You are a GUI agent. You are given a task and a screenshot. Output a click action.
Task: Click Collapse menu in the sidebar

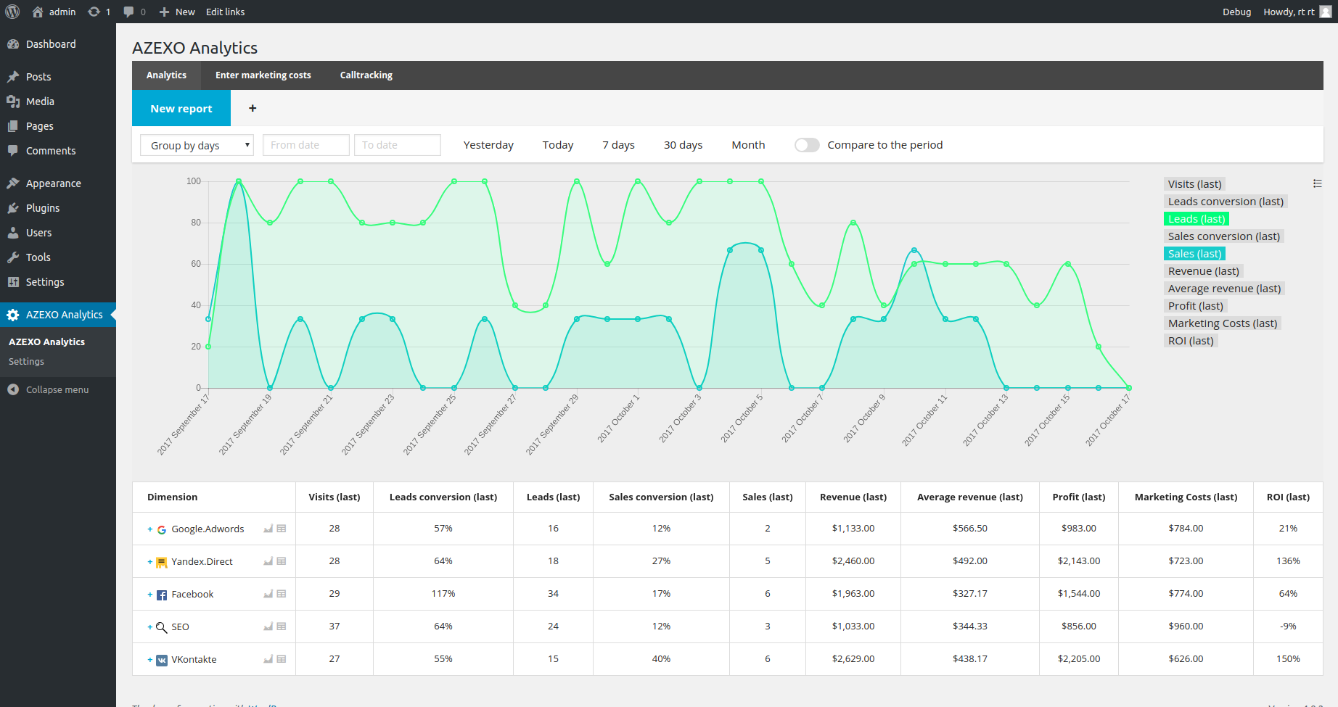pos(57,389)
